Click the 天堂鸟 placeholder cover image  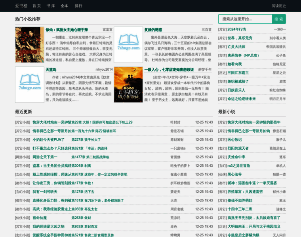30,85
